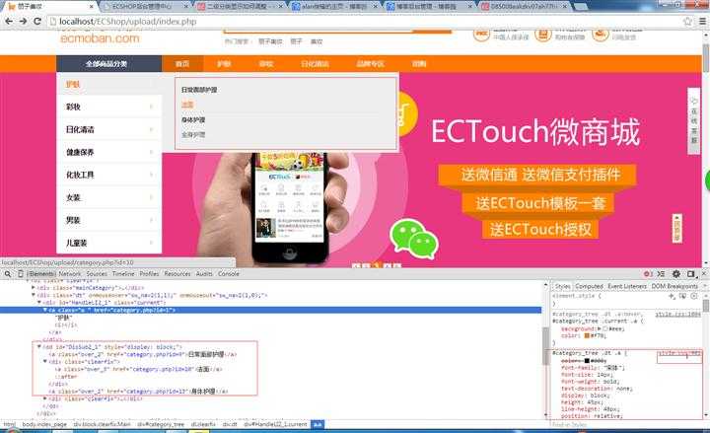710x433 pixels.
Task: Open the online service side tab
Action: click(693, 120)
